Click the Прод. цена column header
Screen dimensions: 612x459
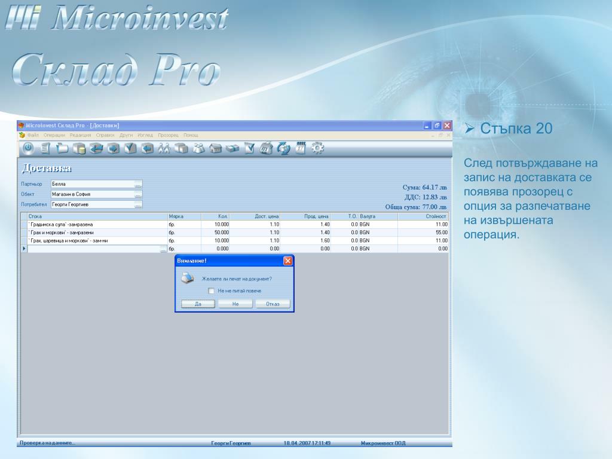tap(305, 216)
